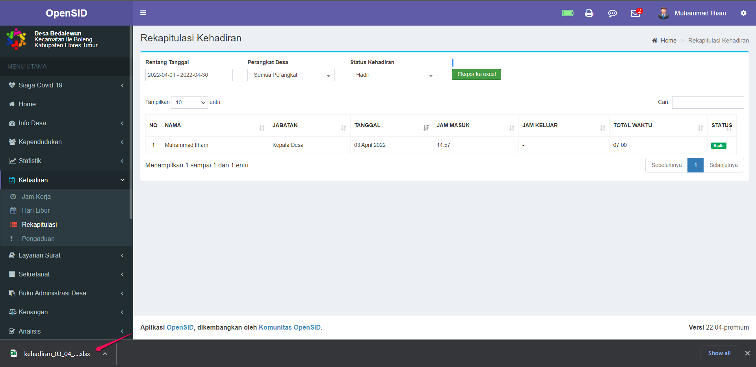Expand the Layanan Surat submenu
756x367 pixels.
click(x=122, y=255)
